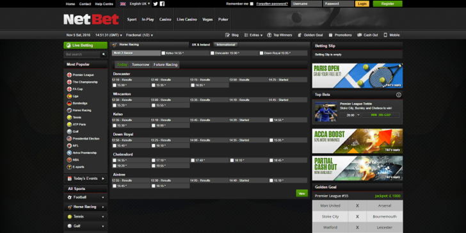Expand the Fractional odds format dropdown

(140, 35)
